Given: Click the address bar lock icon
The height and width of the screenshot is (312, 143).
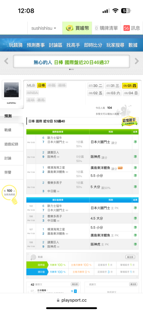Looking at the screenshot, I should (58, 300).
